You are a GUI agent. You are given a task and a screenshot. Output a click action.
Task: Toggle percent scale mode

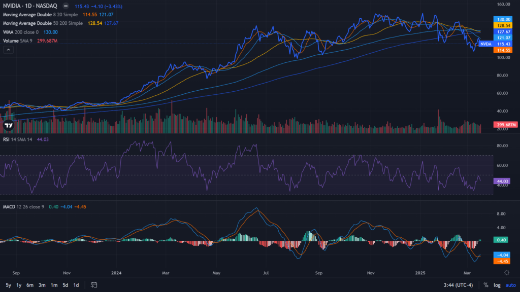[486, 285]
